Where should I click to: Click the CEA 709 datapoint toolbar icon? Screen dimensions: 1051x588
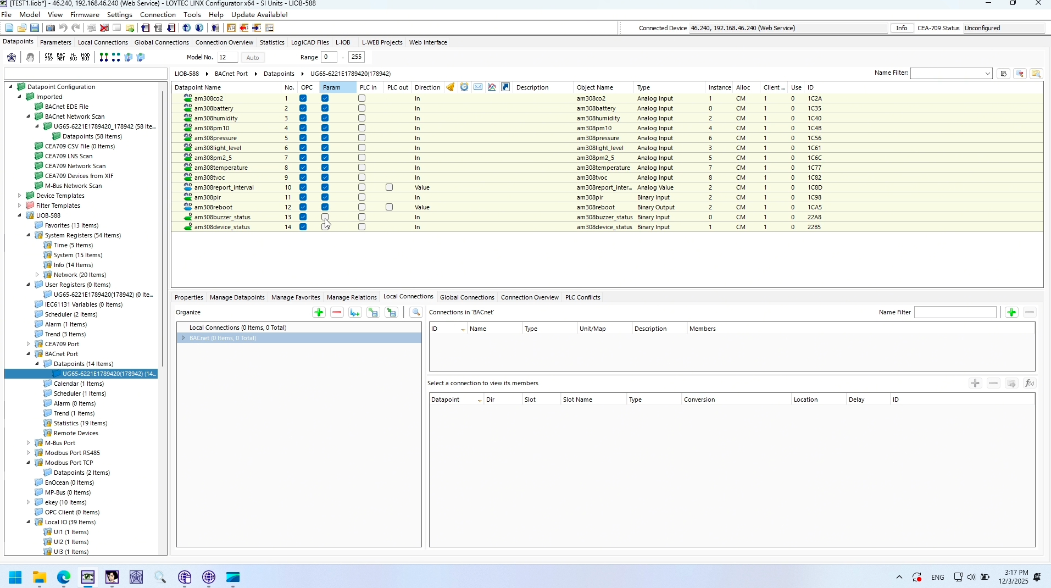click(49, 57)
